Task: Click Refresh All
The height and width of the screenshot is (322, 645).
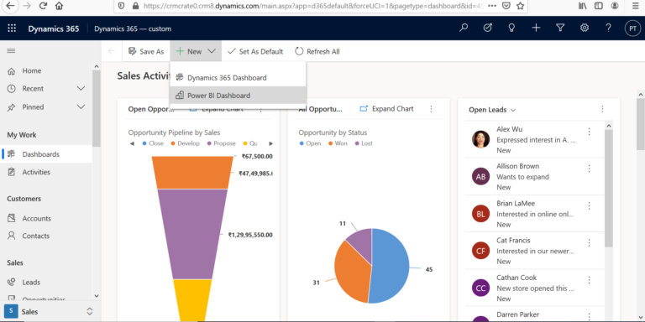Action: coord(317,51)
